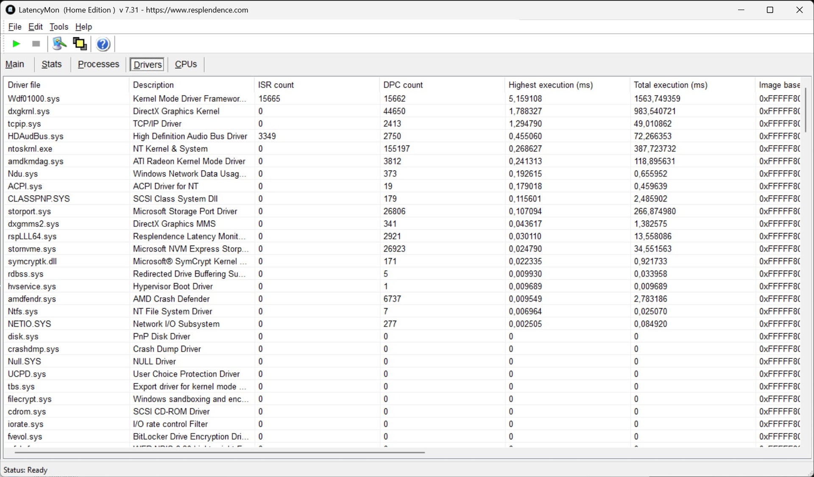
Task: Click the vertical scrollbar thumb of the driver list
Action: [x=805, y=110]
